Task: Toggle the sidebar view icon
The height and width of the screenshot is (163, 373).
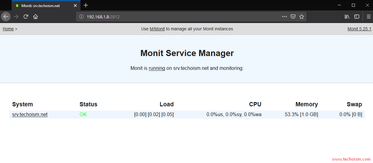Action: point(357,17)
